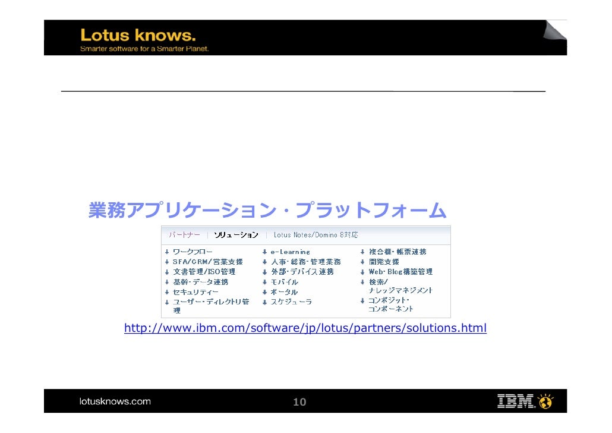Viewport: 612px width, 433px height.
Task: Open the e-Learning category link
Action: point(291,252)
